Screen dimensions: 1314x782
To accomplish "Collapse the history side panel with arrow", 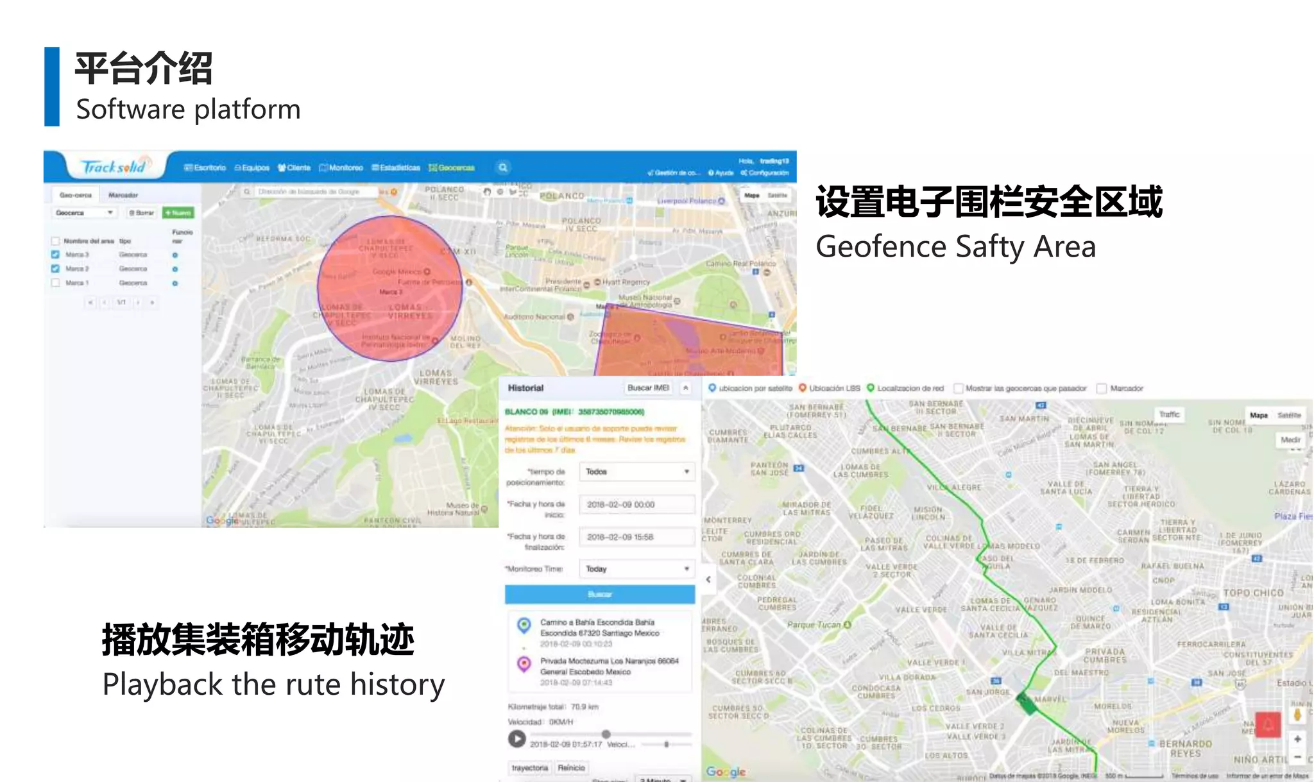I will (x=708, y=579).
